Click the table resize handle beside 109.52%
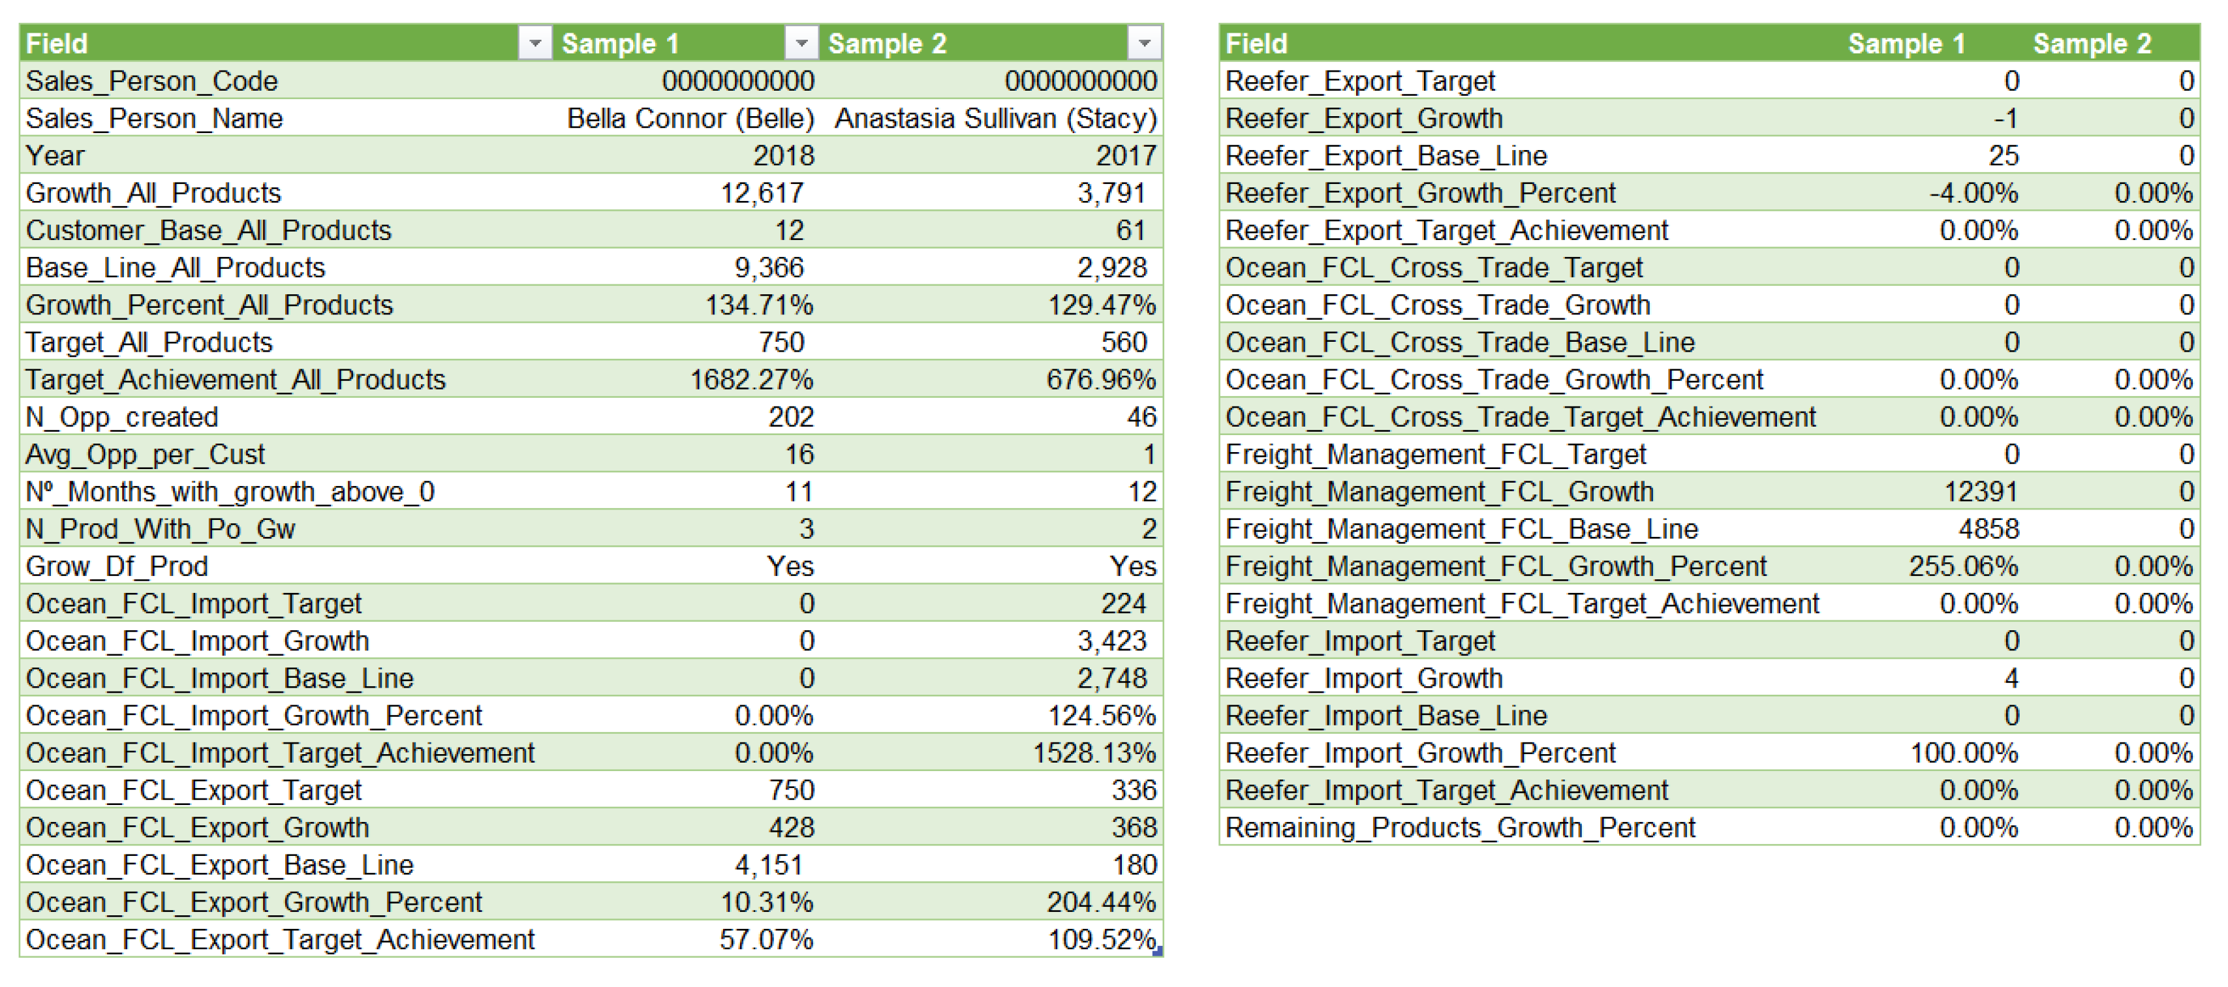This screenshot has width=2228, height=987. coord(1158,952)
